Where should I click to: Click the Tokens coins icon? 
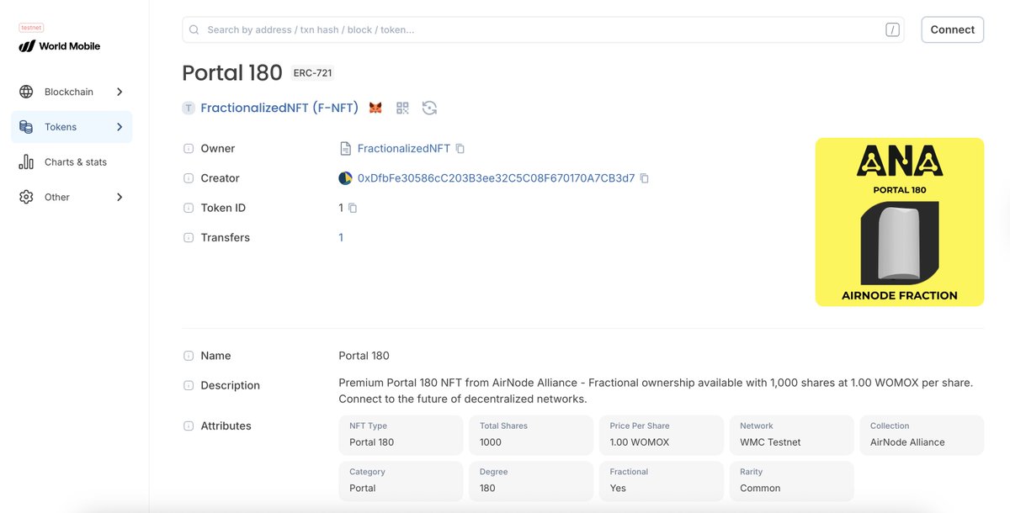click(x=27, y=127)
